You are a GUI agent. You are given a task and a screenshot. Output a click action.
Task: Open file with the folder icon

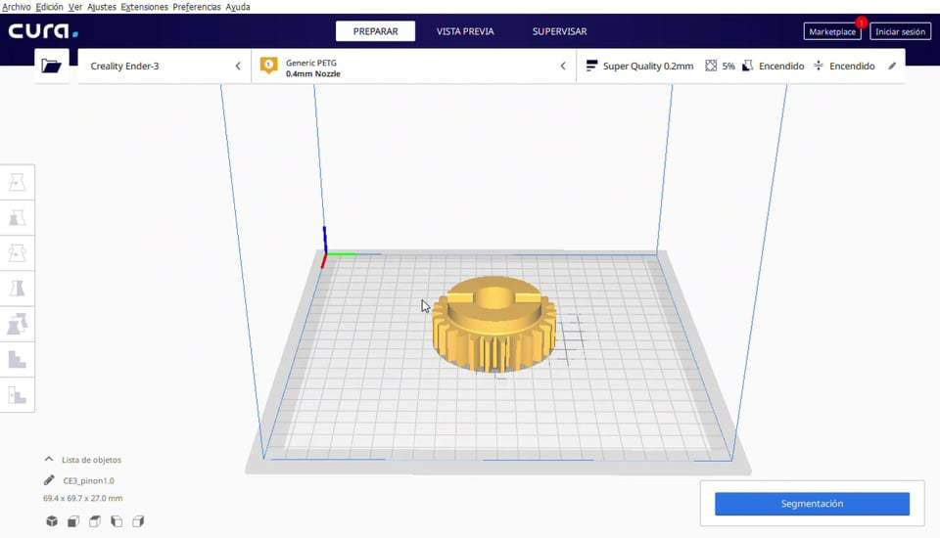[52, 66]
